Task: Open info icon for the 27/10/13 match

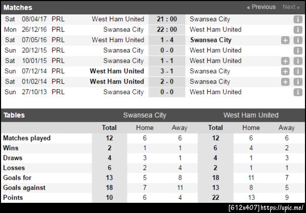Action: [298, 92]
